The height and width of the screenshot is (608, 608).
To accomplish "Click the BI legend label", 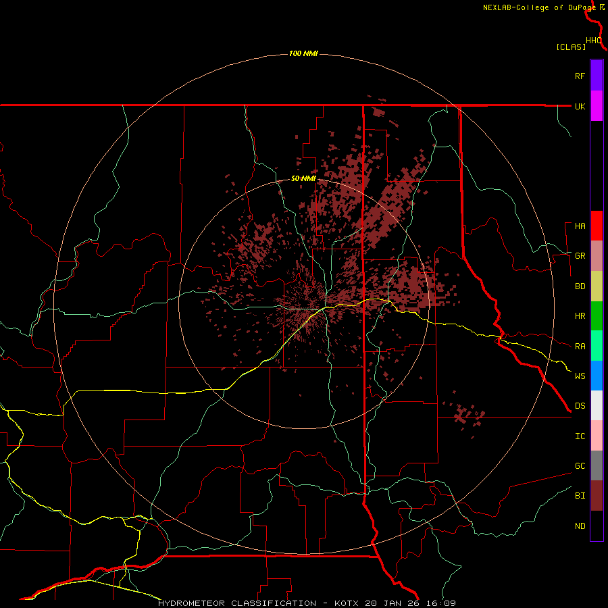I will (x=580, y=496).
